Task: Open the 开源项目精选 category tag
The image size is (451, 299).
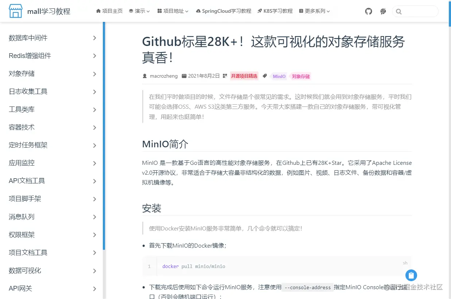Action: point(244,76)
